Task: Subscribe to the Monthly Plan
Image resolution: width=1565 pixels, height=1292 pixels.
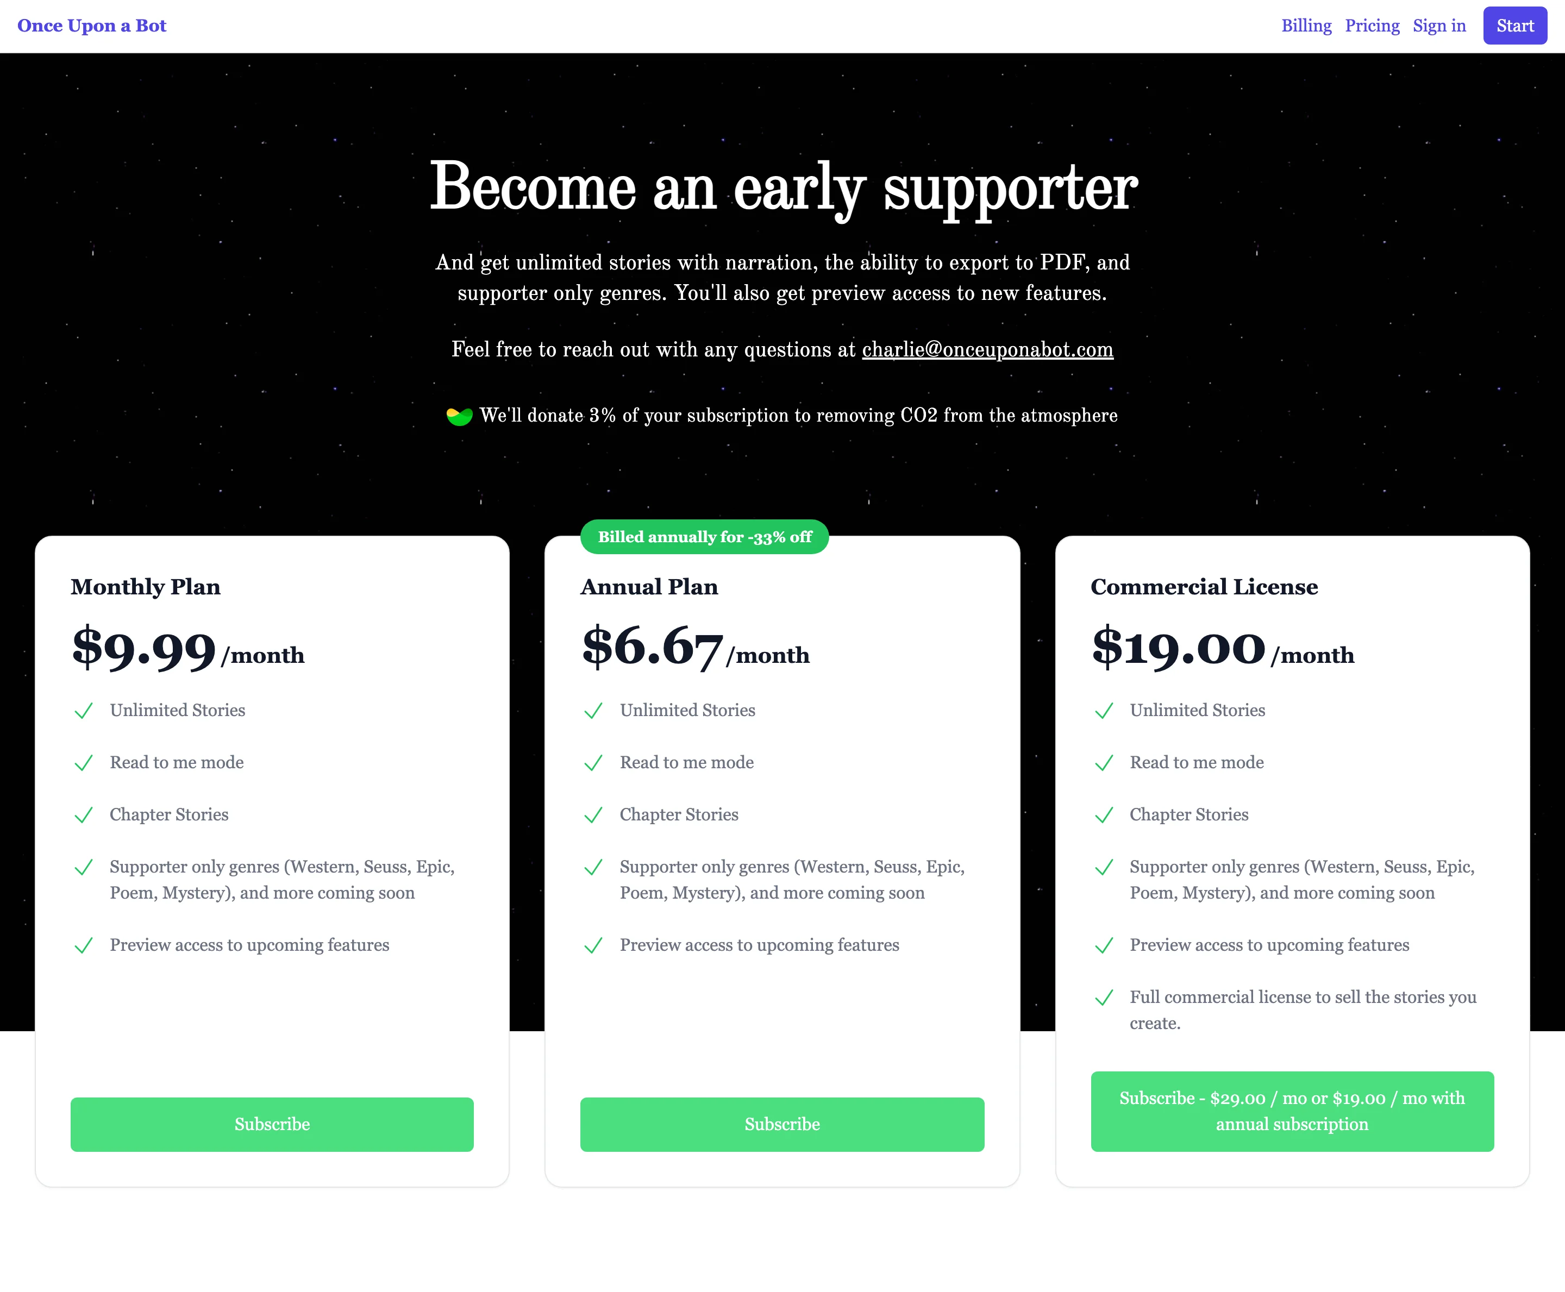Action: [272, 1125]
